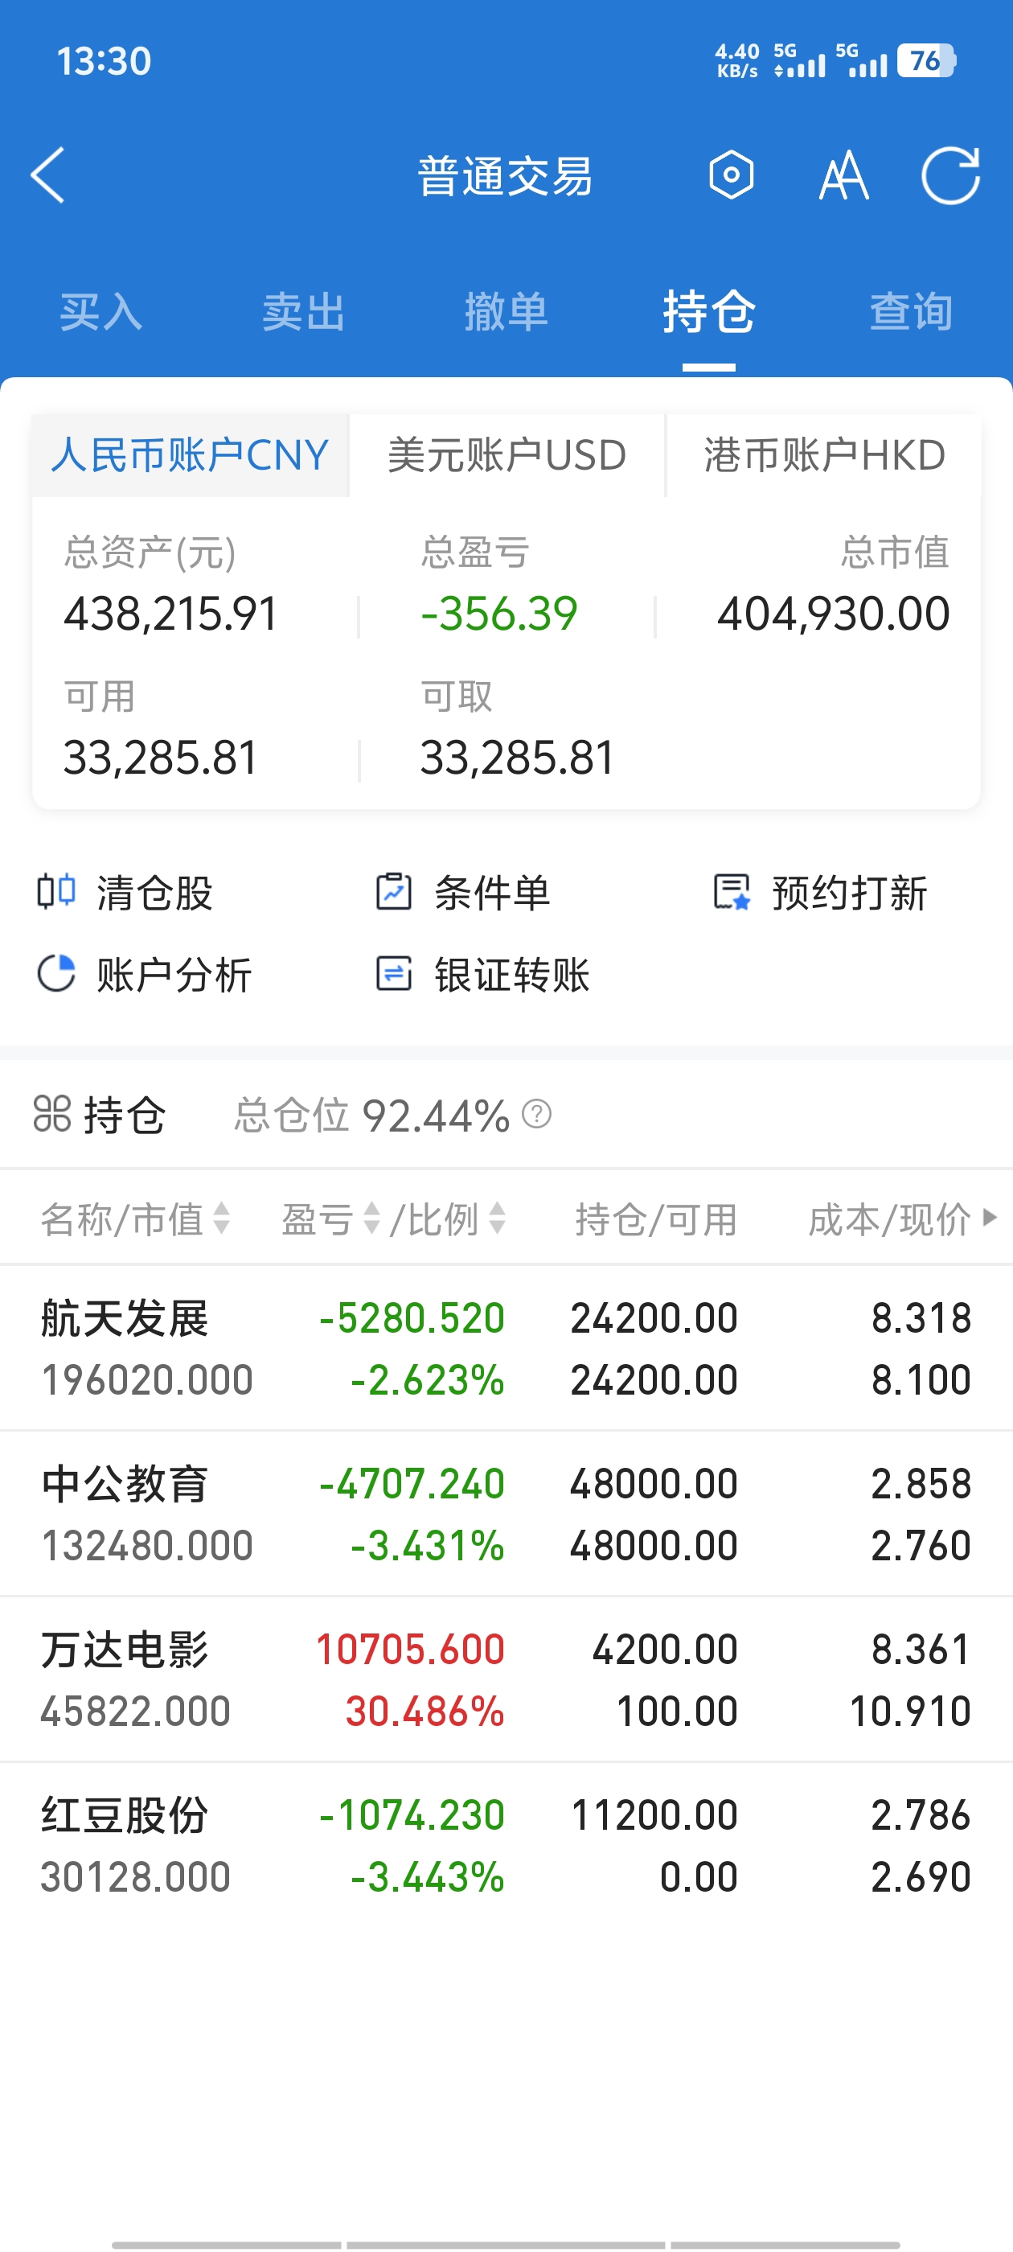Tap total profit/loss value -356.39
1013x2252 pixels.
499,613
